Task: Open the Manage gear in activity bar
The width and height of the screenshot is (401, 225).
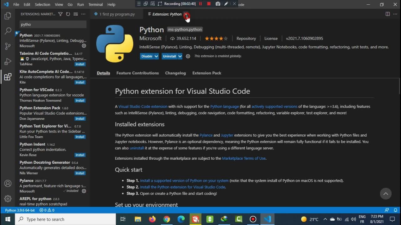Action: point(8,198)
